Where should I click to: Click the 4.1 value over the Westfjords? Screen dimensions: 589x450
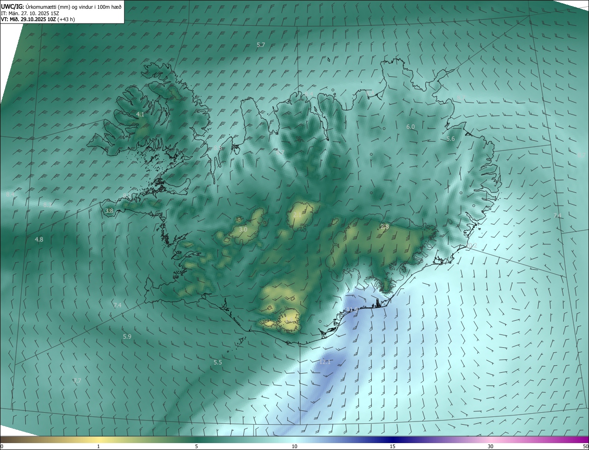pyautogui.click(x=140, y=114)
